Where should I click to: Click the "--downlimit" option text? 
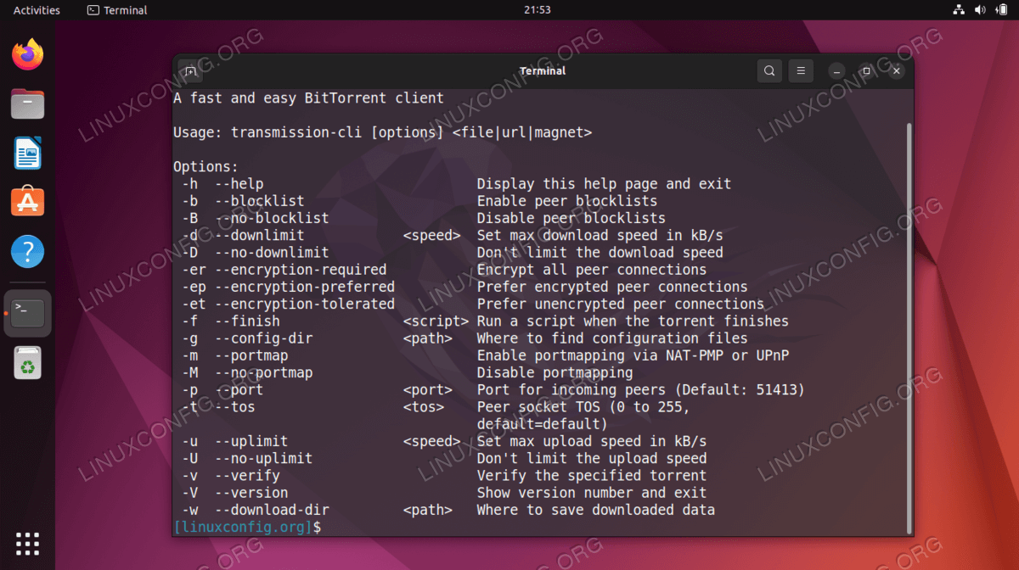(x=260, y=235)
